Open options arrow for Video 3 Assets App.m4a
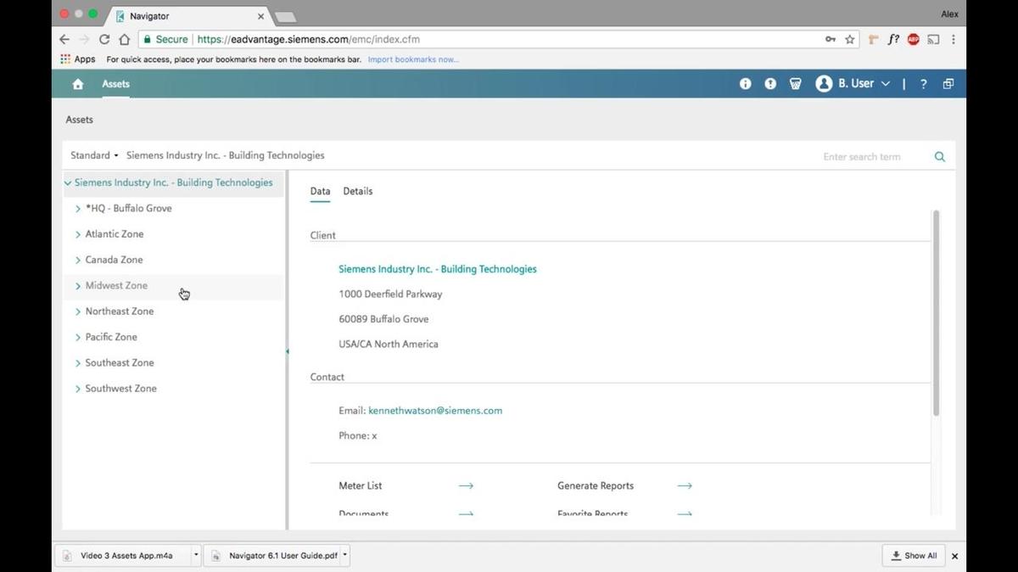1018x572 pixels. (196, 556)
